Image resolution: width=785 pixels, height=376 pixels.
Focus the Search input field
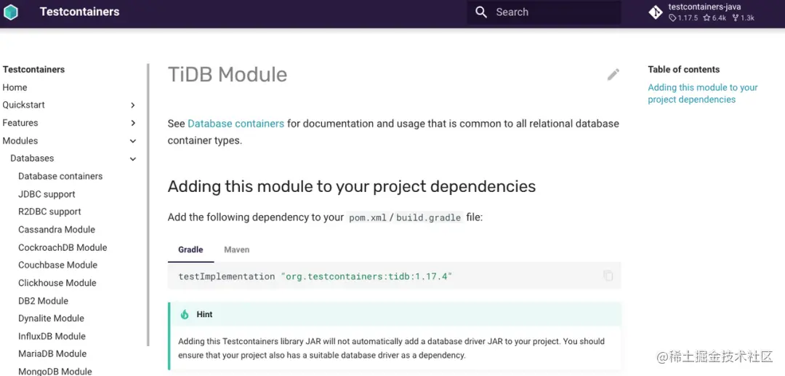(x=544, y=12)
